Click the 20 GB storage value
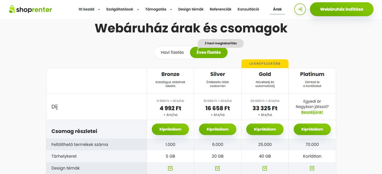 (x=217, y=156)
